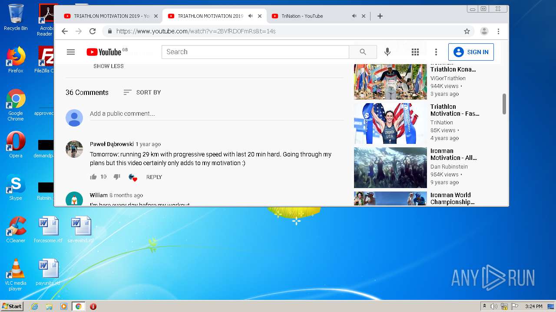This screenshot has width=556, height=312.
Task: Close the first Triathlon Motivation tab
Action: pos(156,16)
